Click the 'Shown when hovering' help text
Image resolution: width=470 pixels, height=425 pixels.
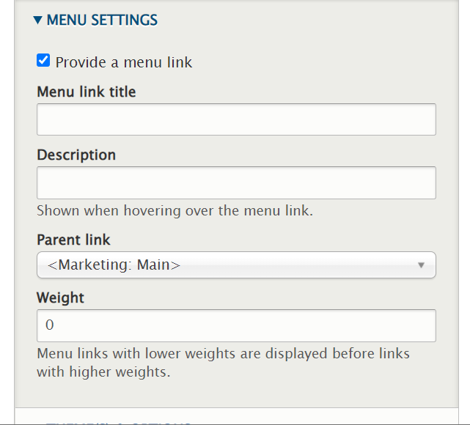coord(175,211)
